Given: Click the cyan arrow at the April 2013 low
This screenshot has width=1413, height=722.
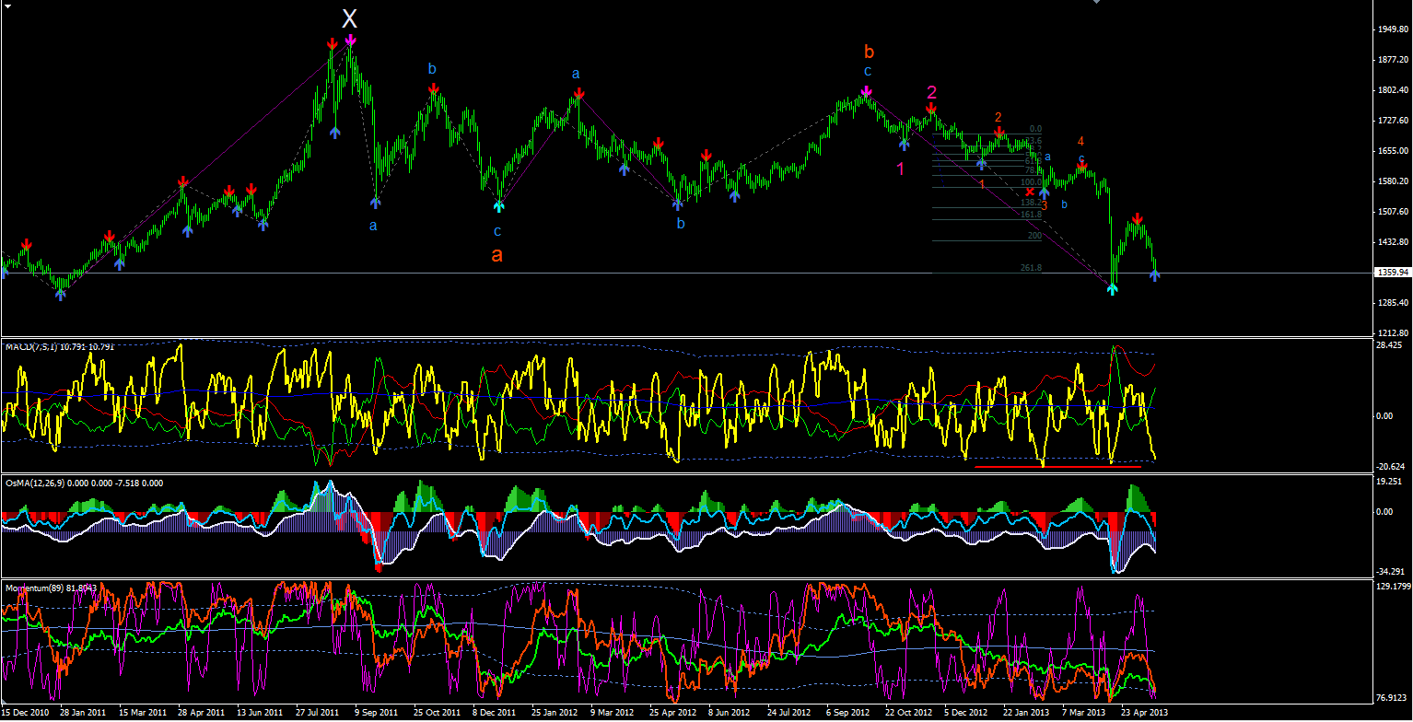Looking at the screenshot, I should (1113, 289).
